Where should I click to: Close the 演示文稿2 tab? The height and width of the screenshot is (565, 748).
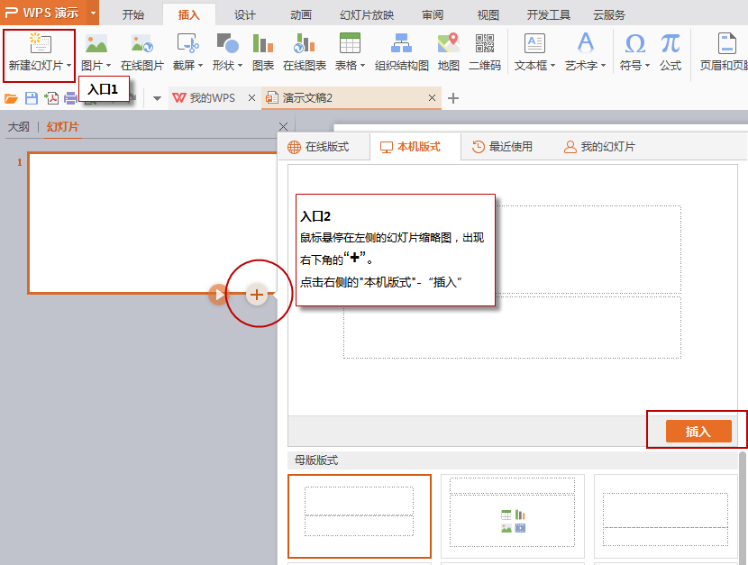click(432, 97)
